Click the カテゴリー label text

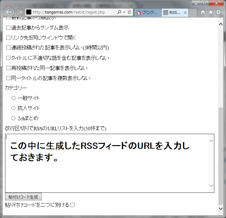pyautogui.click(x=16, y=88)
